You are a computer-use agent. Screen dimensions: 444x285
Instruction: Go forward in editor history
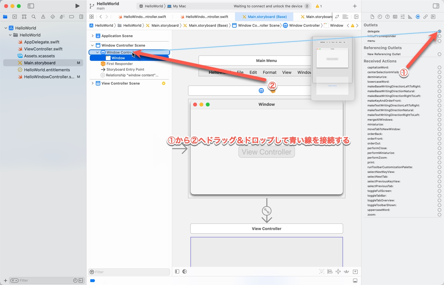(107, 17)
